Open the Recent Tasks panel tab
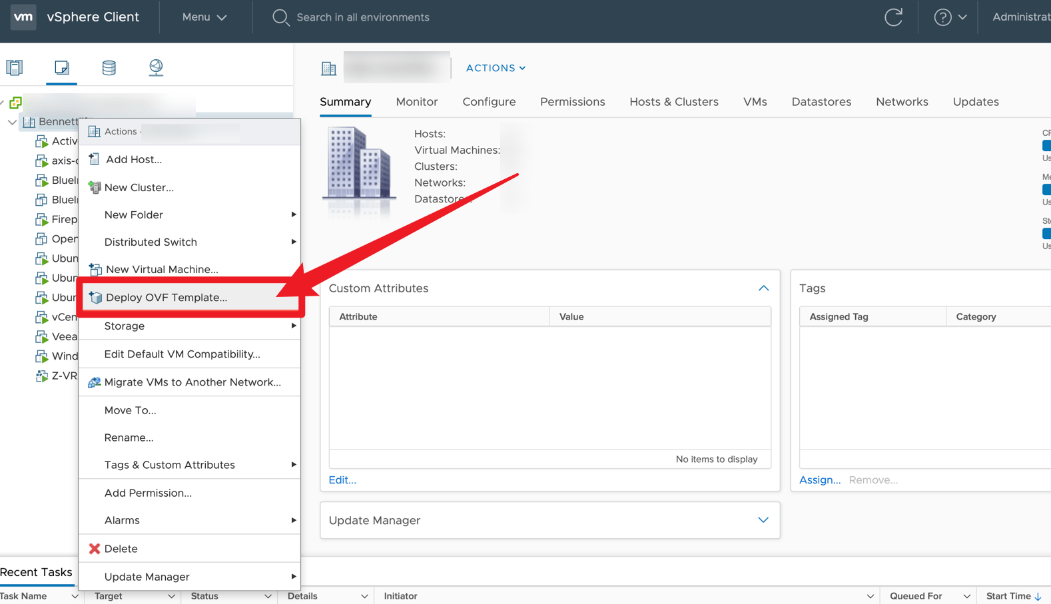Viewport: 1051px width, 604px height. [x=37, y=572]
